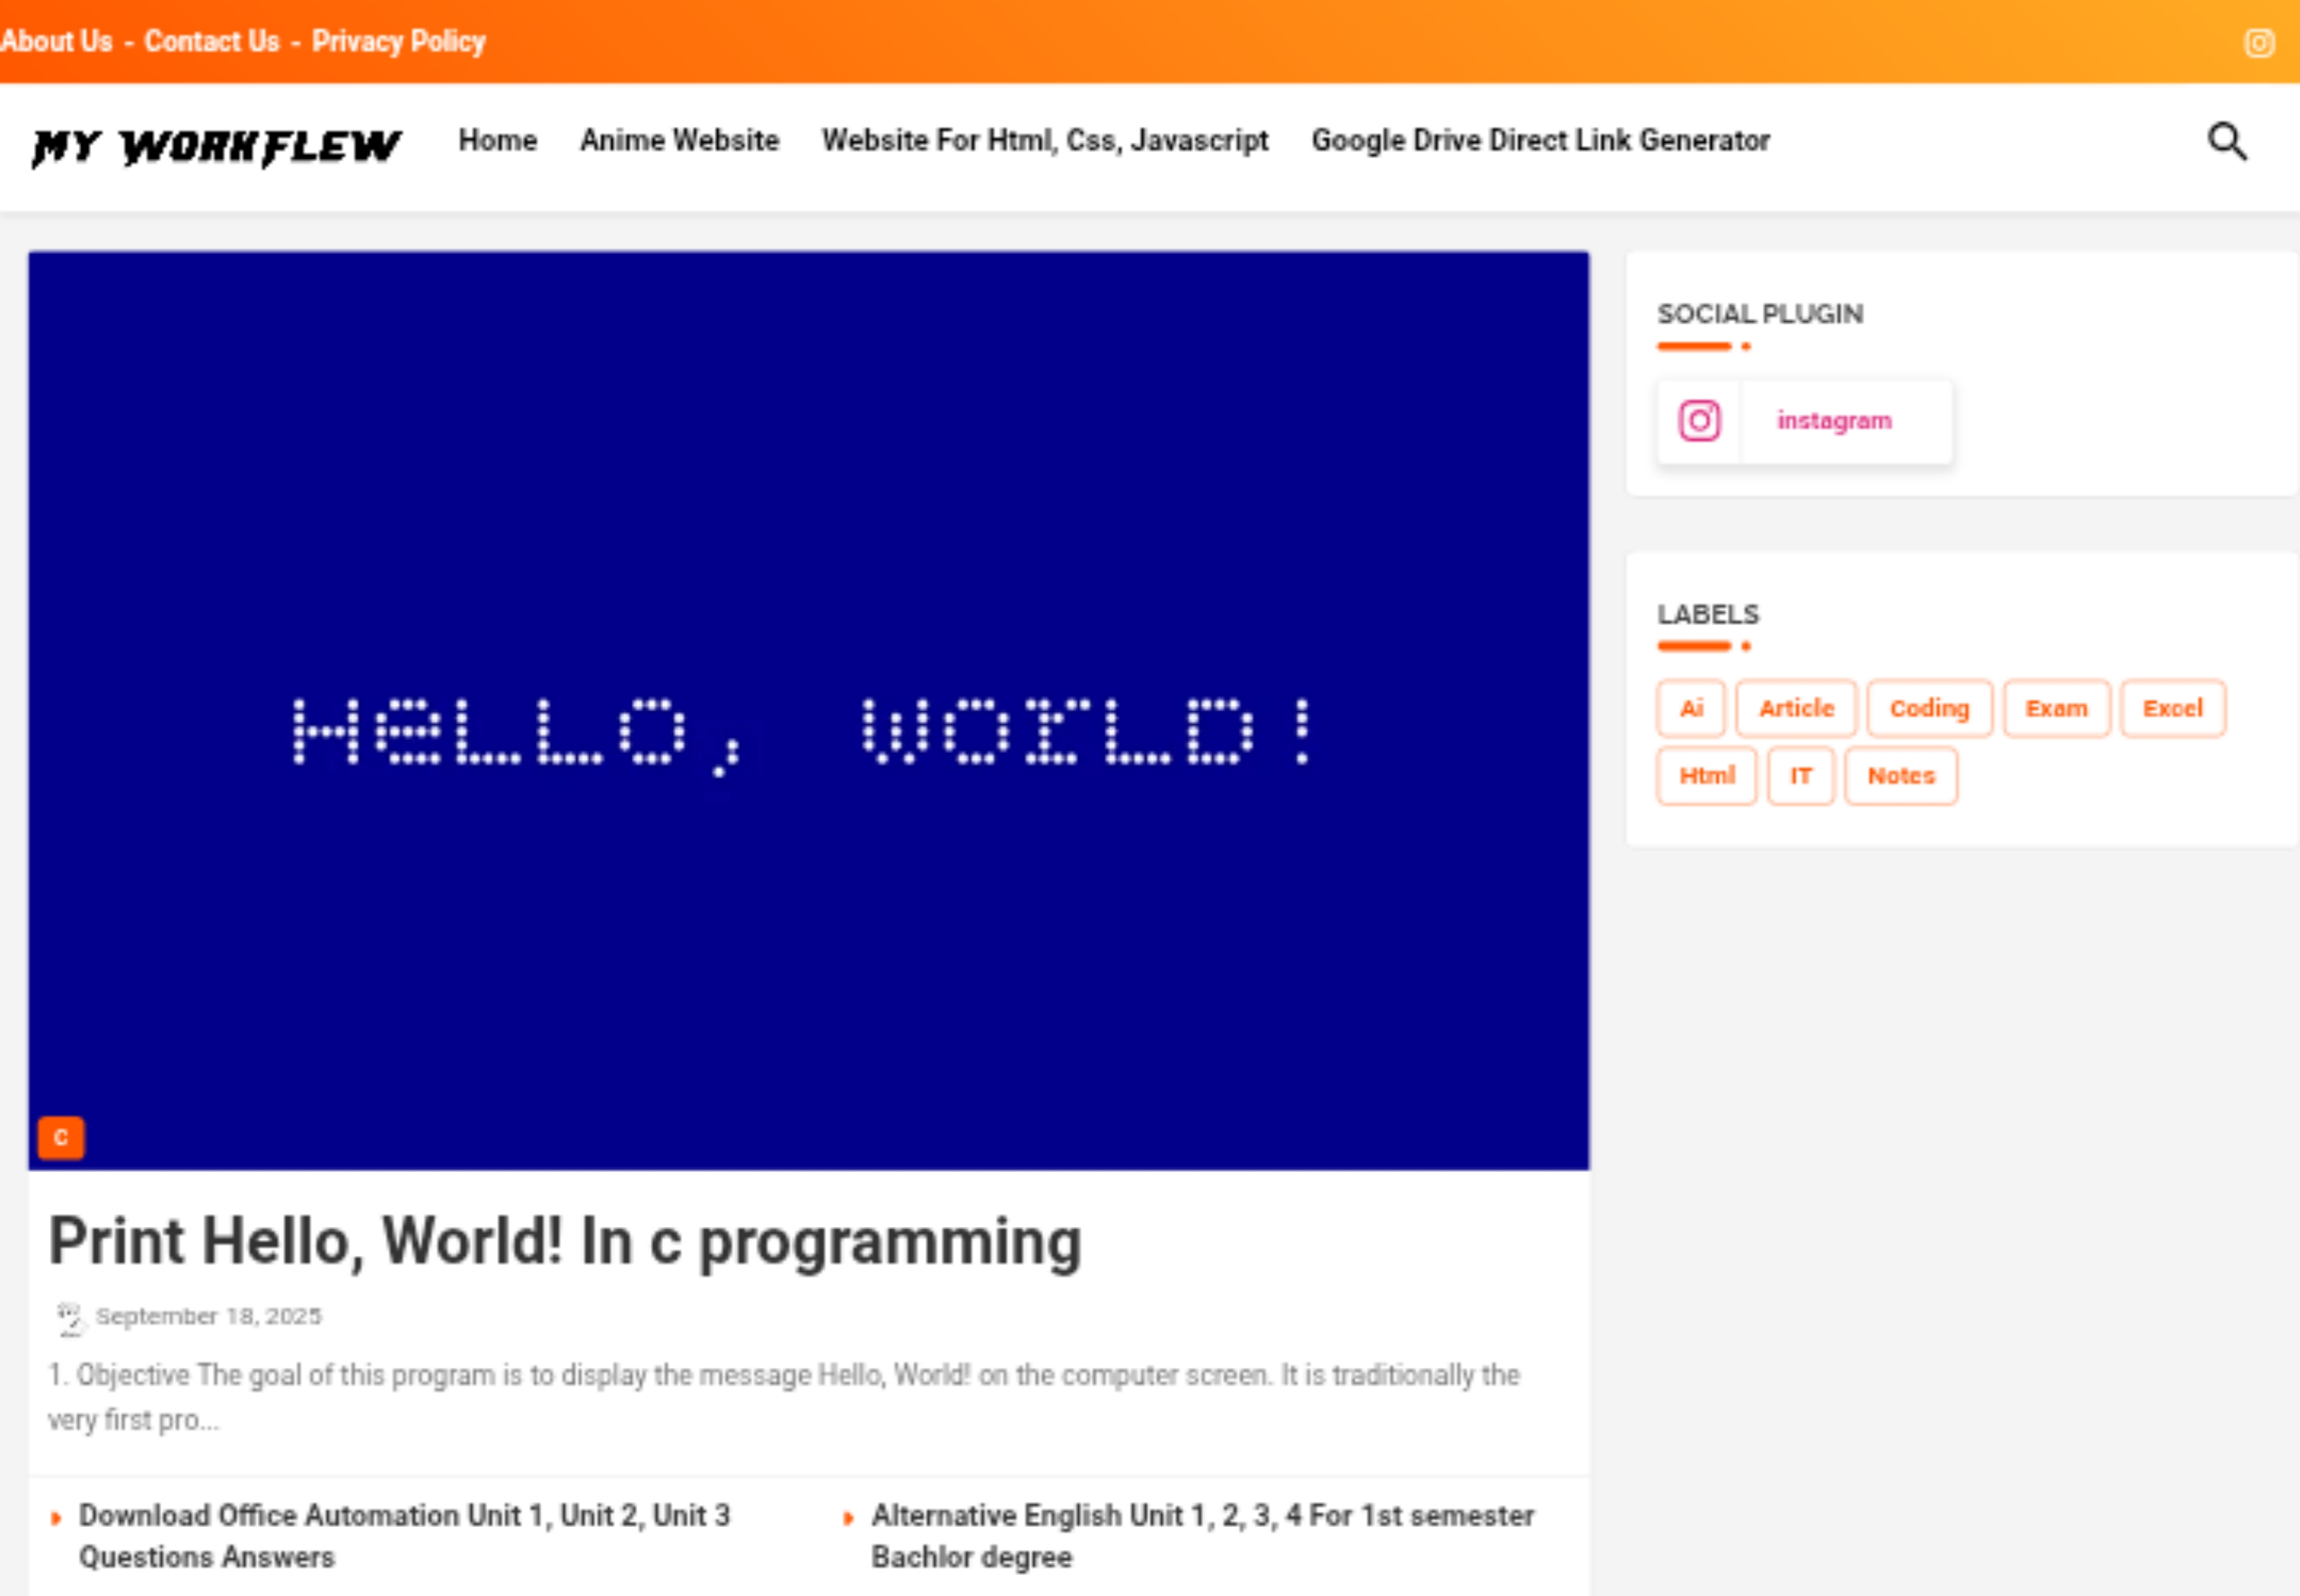
Task: Click Instagram logo in Social Plugin
Action: [1699, 421]
